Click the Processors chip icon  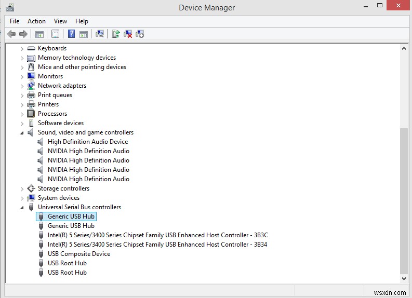tap(31, 114)
